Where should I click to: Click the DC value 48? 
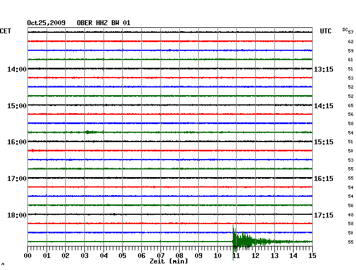[x=351, y=215]
